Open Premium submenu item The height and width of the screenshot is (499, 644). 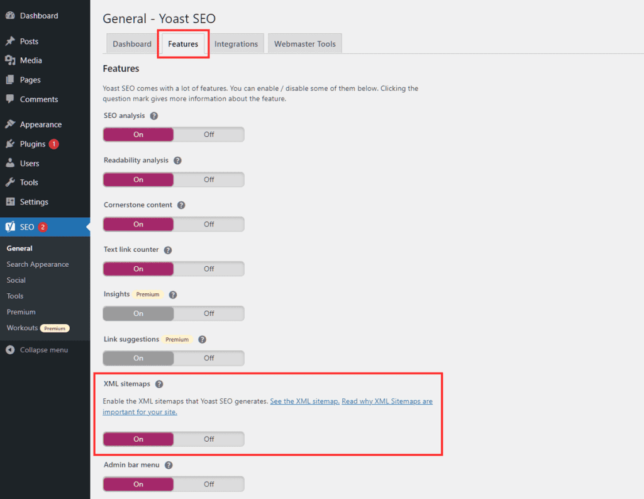(21, 312)
